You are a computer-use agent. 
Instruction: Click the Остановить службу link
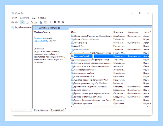click(x=39, y=38)
